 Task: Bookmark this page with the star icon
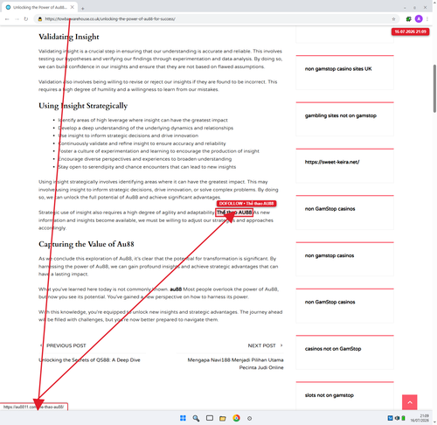(393, 19)
